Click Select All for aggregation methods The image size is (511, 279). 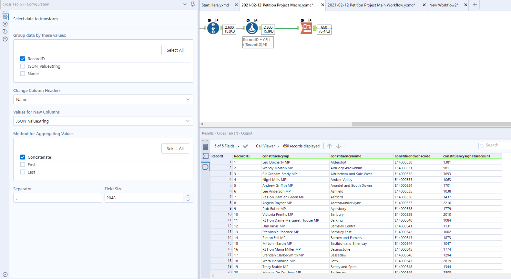pos(175,148)
